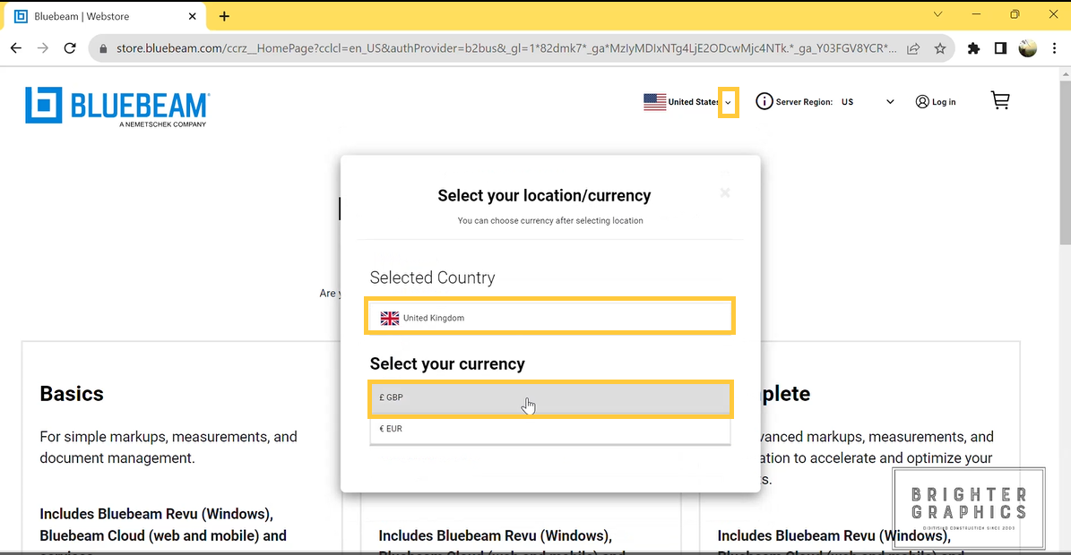Go back to previous page
The image size is (1071, 555).
point(16,48)
